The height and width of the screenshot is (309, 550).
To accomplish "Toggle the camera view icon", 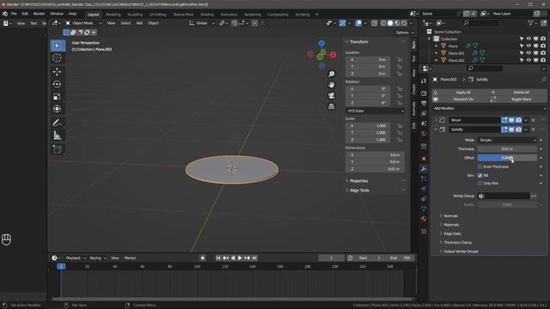I will click(331, 95).
